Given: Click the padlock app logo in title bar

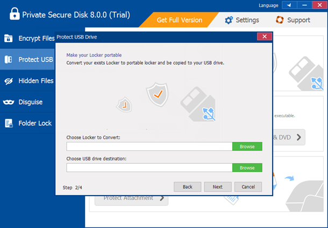Looking at the screenshot, I should coord(12,15).
